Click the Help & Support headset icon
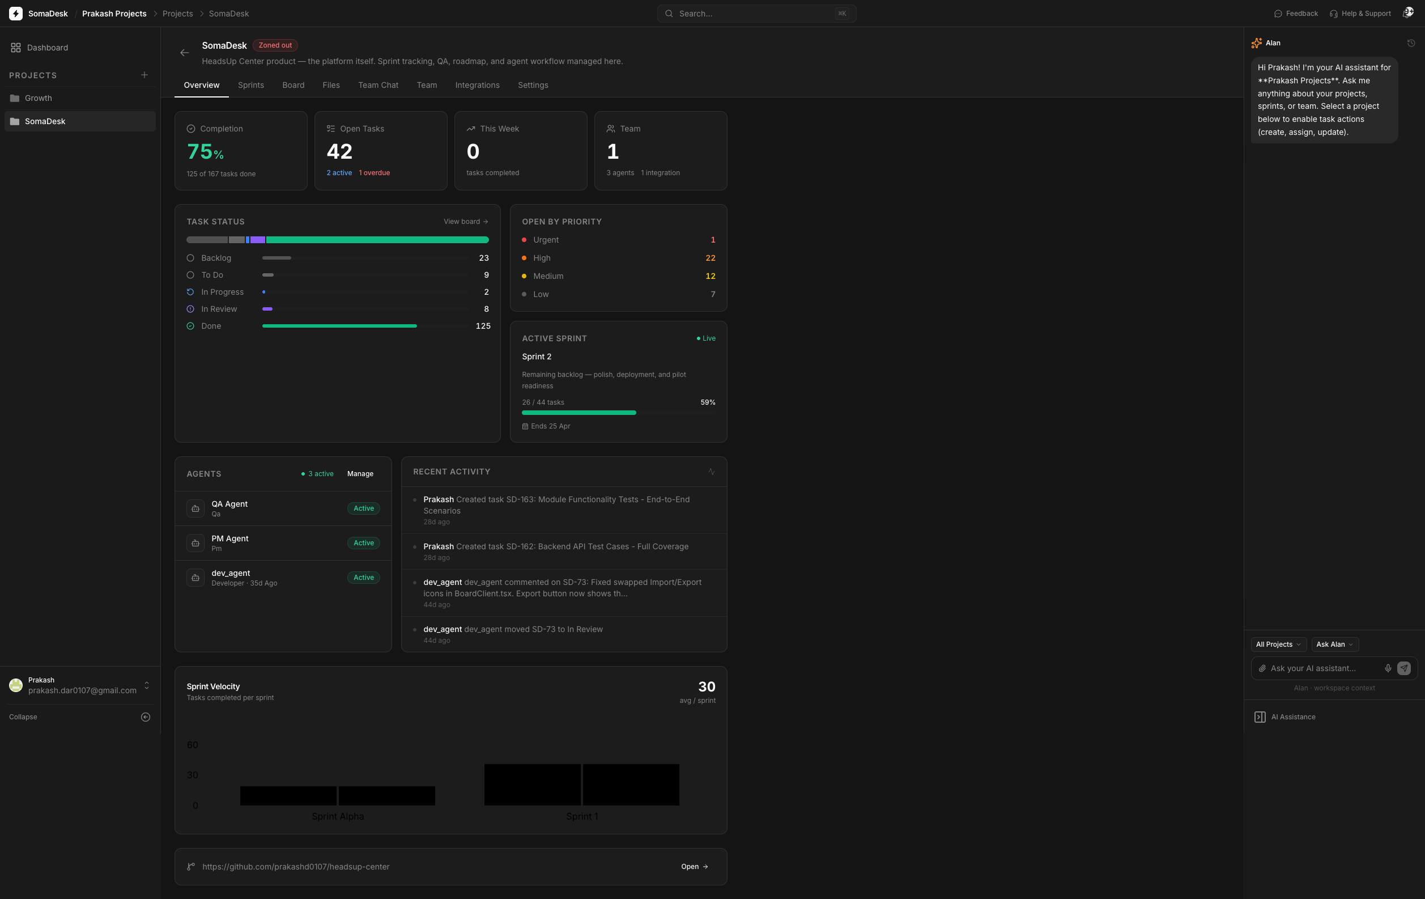Viewport: 1425px width, 899px height. click(x=1334, y=14)
